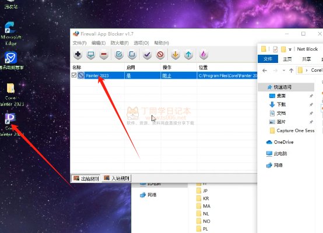
Task: Click the 操作 column header
Action: 178,68
